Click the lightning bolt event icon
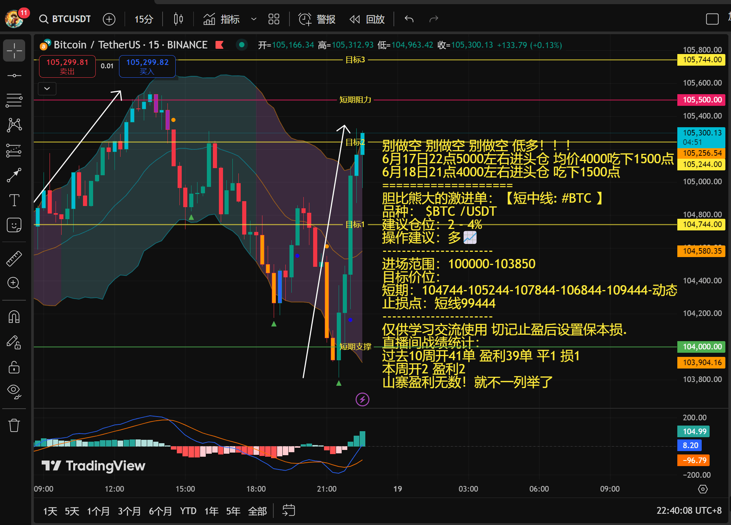The height and width of the screenshot is (525, 731). click(362, 399)
